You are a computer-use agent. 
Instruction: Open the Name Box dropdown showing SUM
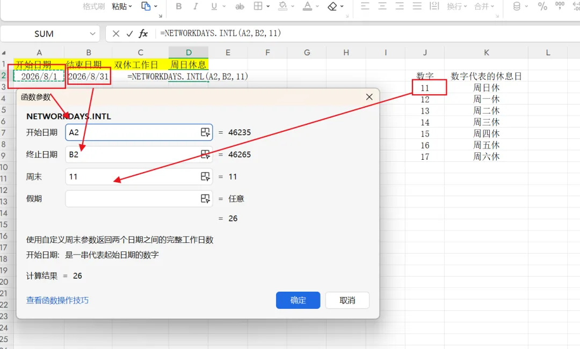[x=92, y=34]
